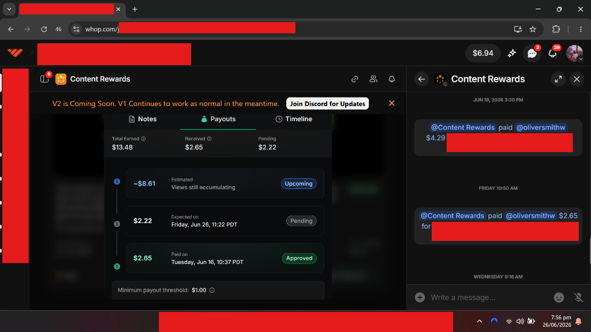Click the plus attachment icon in chat
Viewport: 591px width, 332px height.
point(420,297)
